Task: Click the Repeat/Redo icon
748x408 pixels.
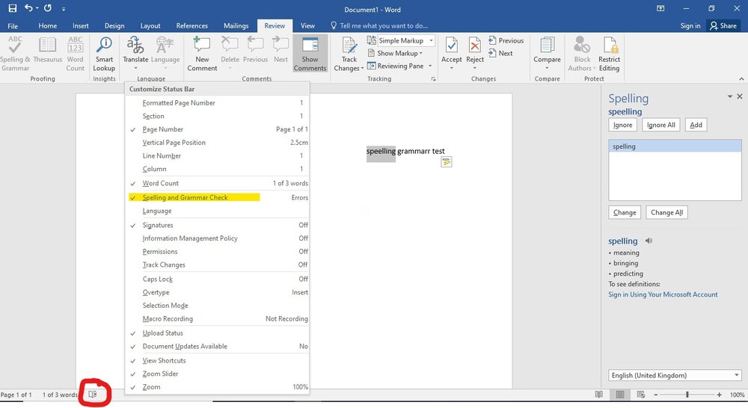Action: tap(48, 8)
